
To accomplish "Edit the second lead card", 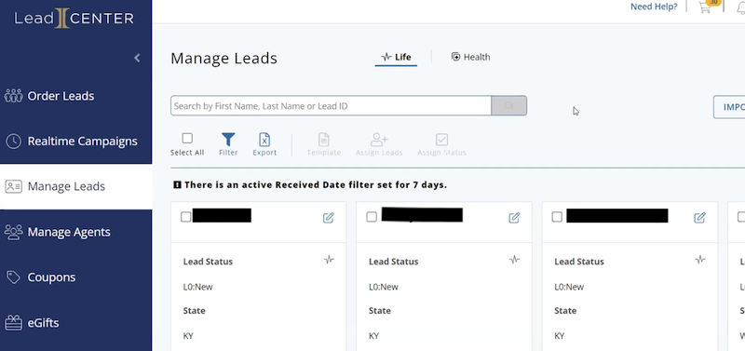I will 514,218.
